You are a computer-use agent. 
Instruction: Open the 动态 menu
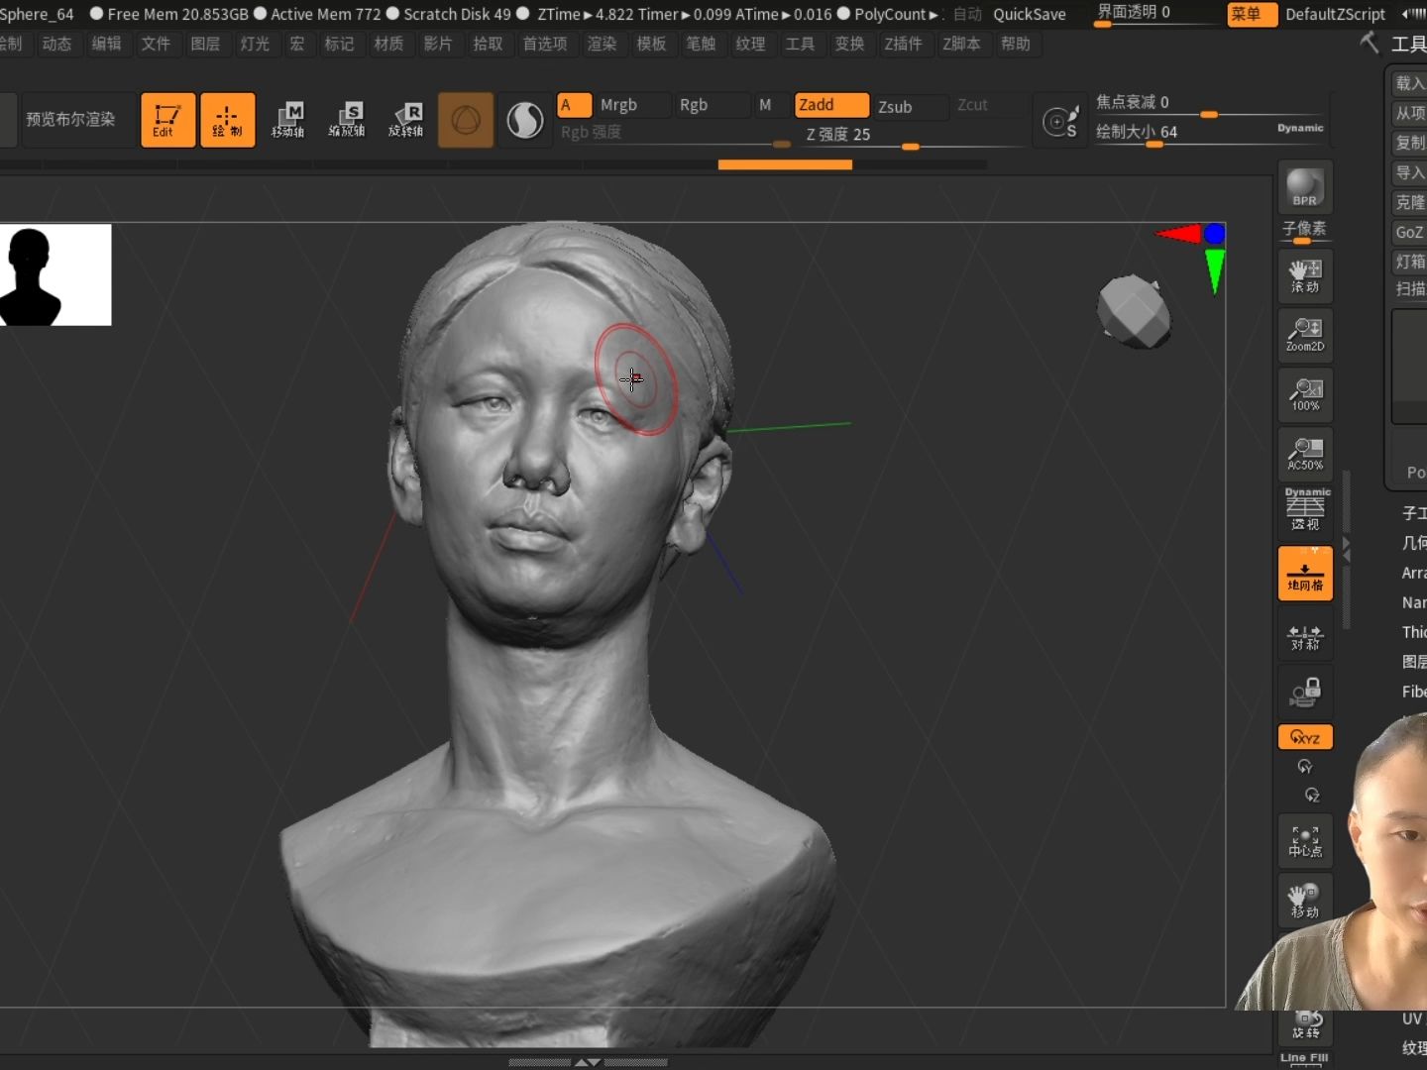tap(56, 44)
